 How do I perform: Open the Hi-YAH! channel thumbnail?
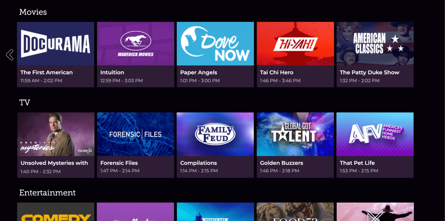[x=295, y=44]
